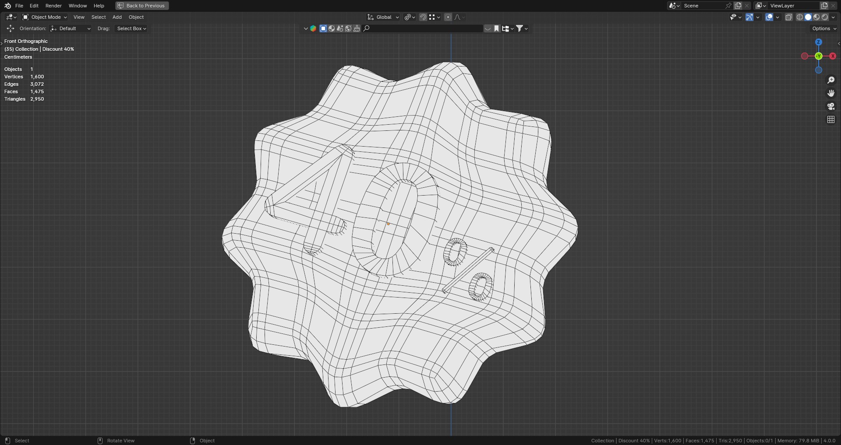Open the scene browse dropdown
Viewport: 841px width, 445px height.
674,6
